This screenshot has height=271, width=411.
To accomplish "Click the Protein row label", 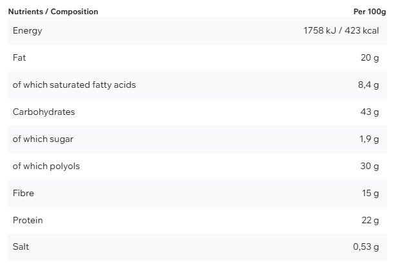I will tap(28, 221).
